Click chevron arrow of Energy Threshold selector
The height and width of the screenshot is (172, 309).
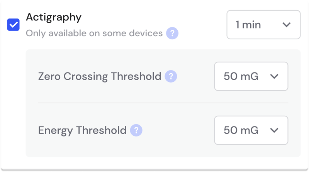click(x=274, y=130)
